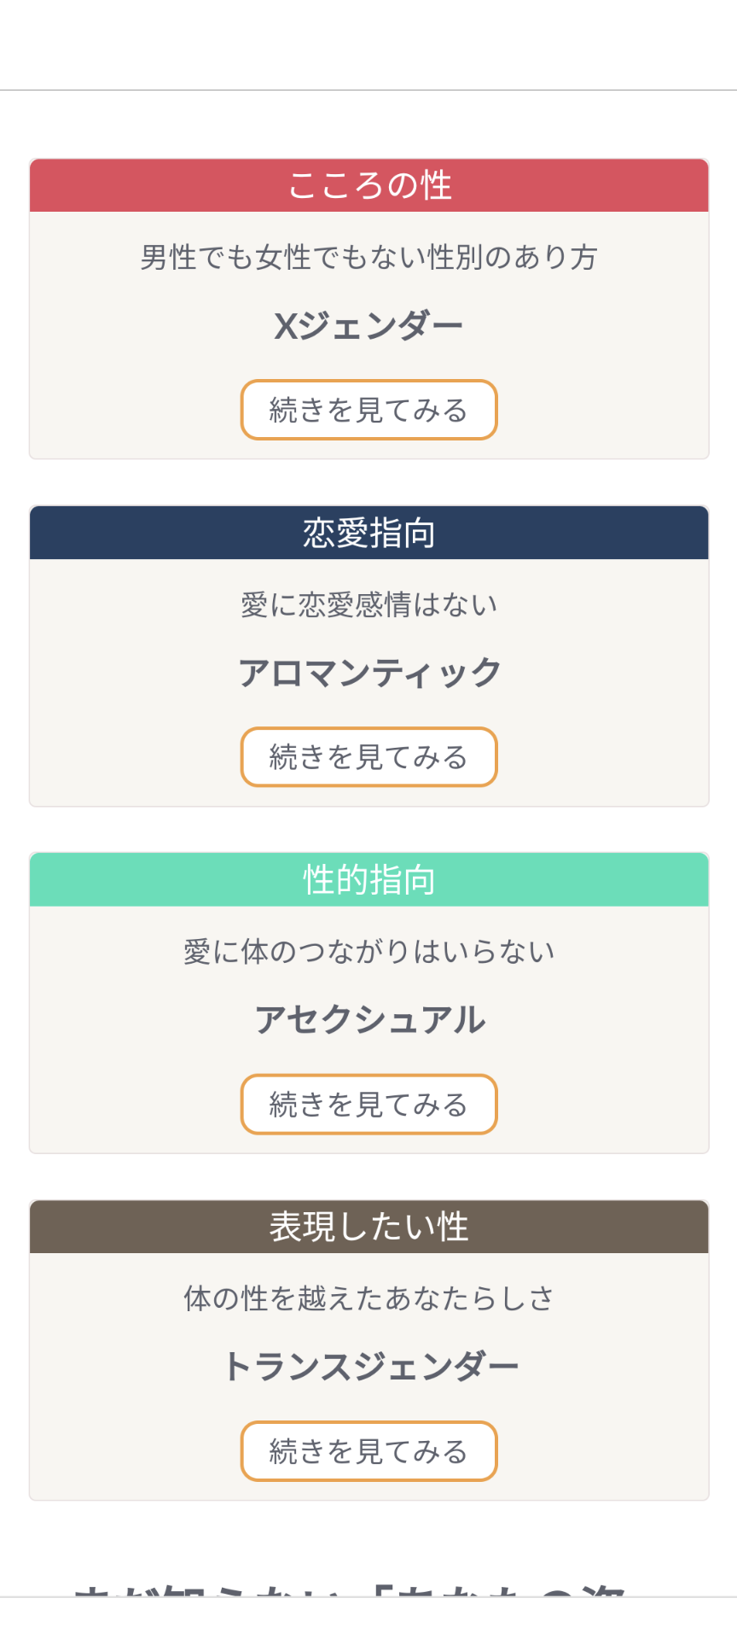
Task: Open details for Xジェンダー result
Action: coord(368,410)
